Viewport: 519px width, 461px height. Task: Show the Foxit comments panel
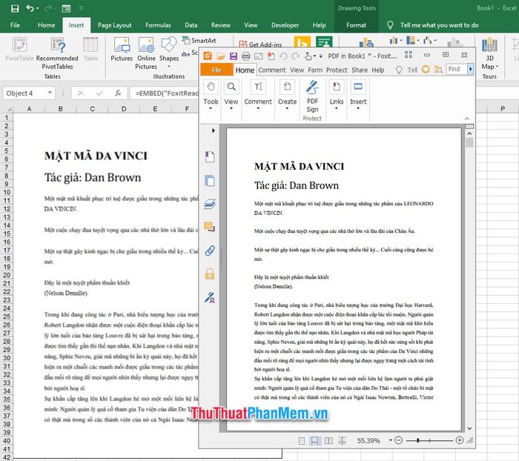tap(210, 227)
